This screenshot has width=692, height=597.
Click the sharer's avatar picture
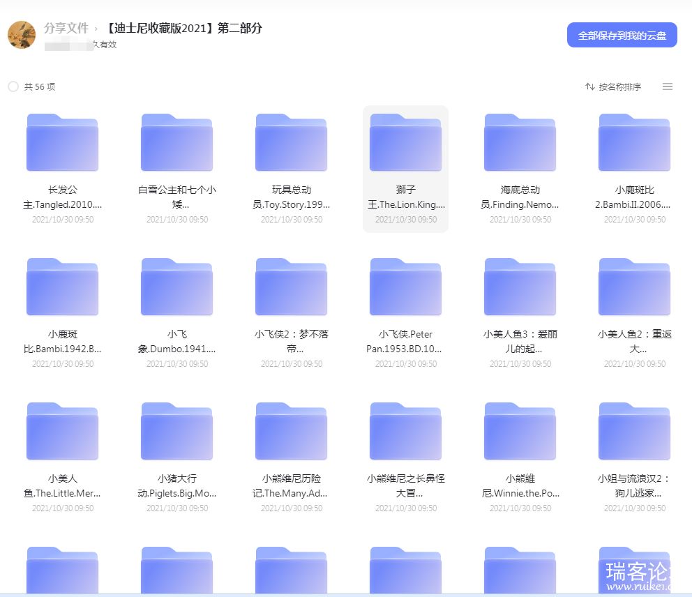(x=22, y=35)
